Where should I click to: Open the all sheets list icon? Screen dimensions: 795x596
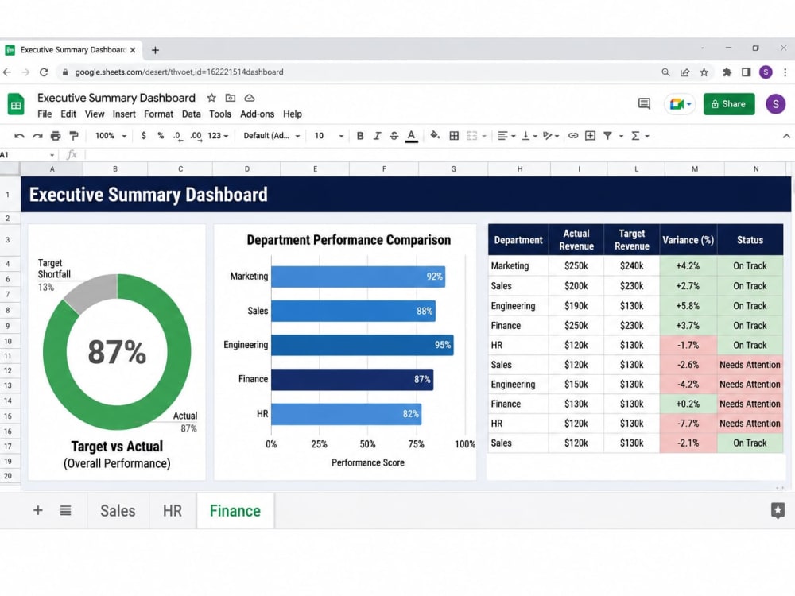pos(65,510)
